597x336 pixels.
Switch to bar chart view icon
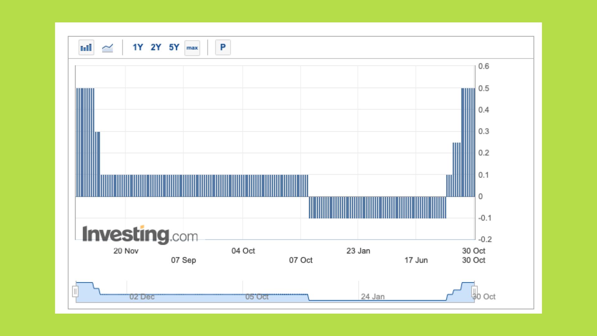(86, 48)
